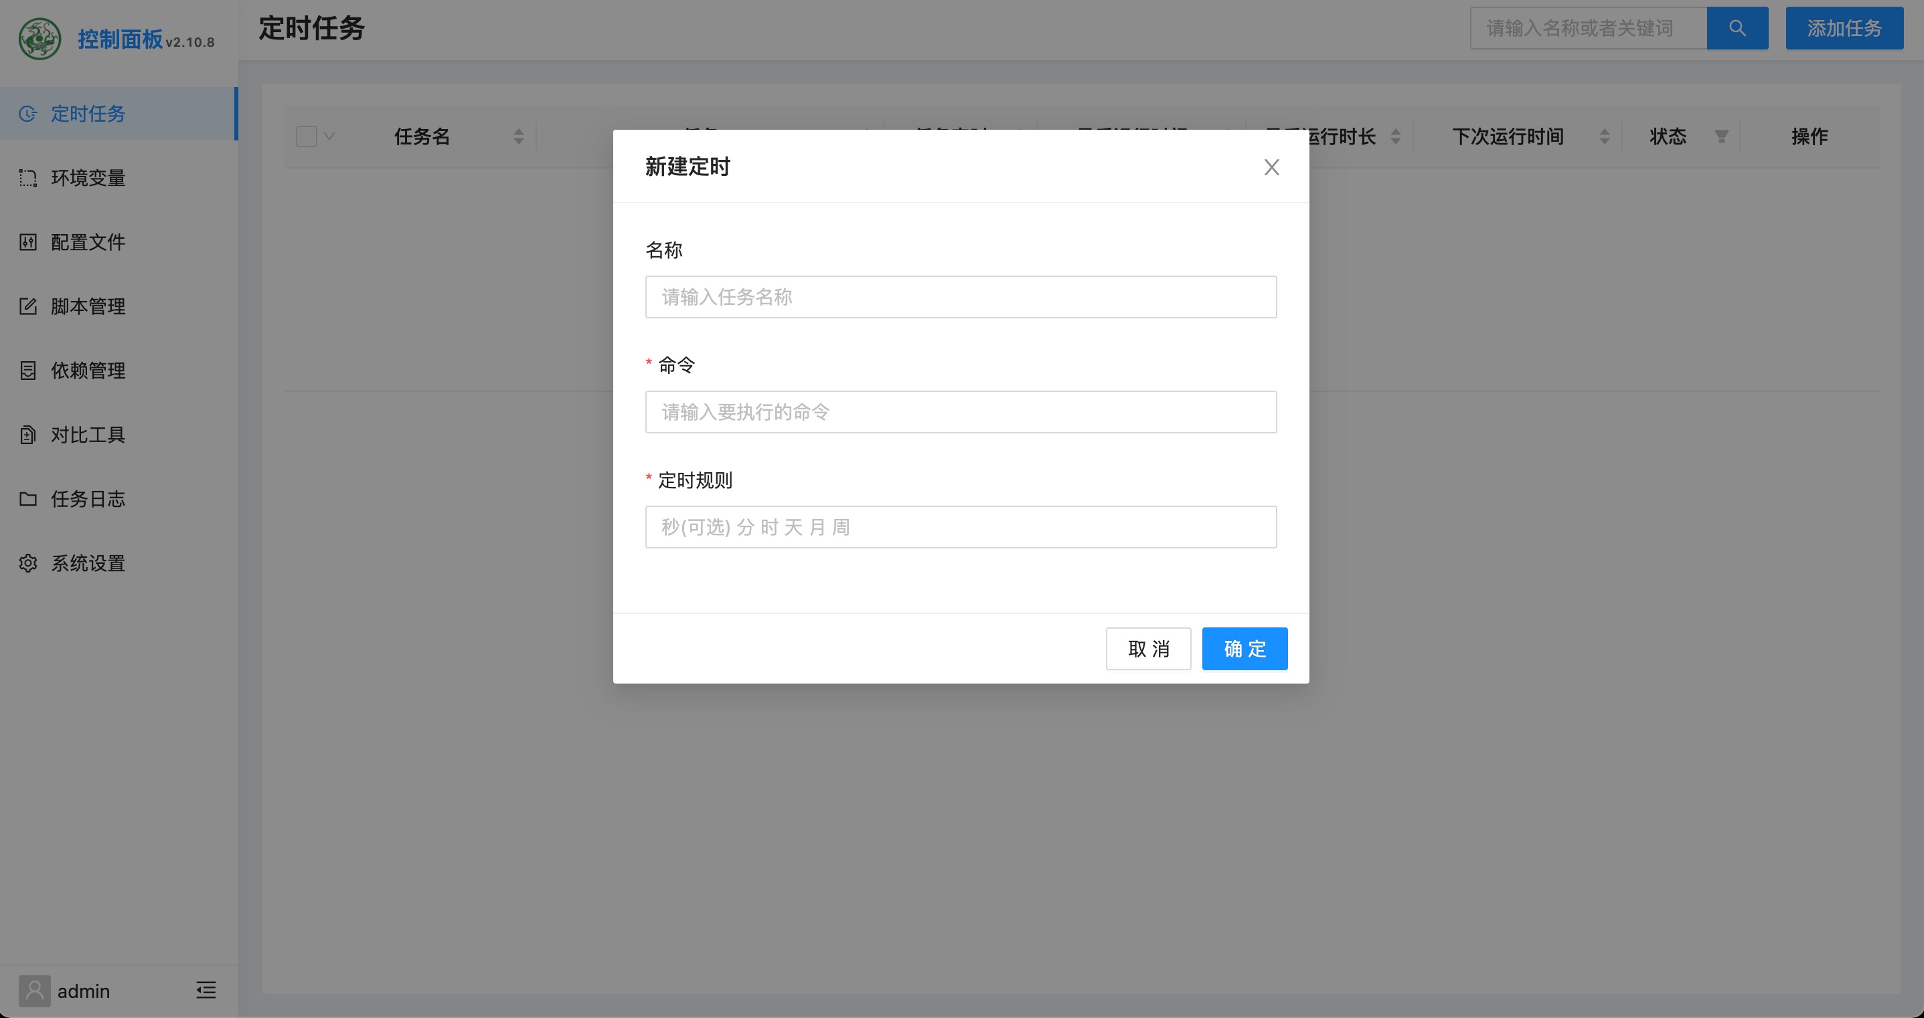Sort by 下次运行时间 column arrows
Viewport: 1924px width, 1018px height.
(1603, 136)
